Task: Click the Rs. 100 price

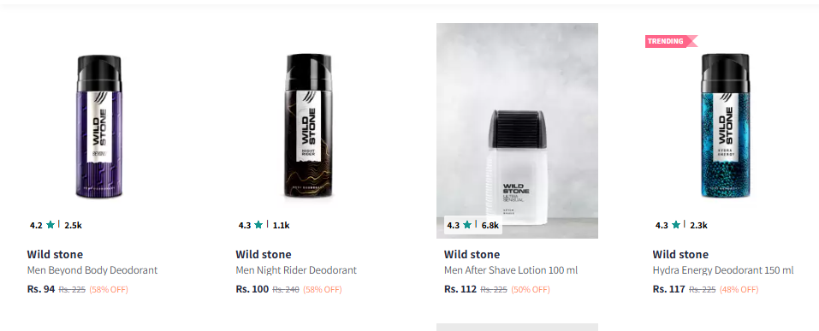Action: click(252, 289)
